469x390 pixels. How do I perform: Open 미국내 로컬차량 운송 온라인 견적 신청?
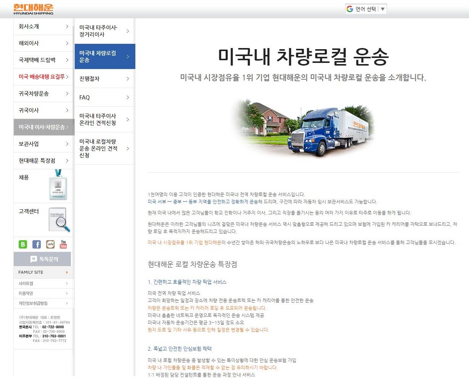coord(104,148)
